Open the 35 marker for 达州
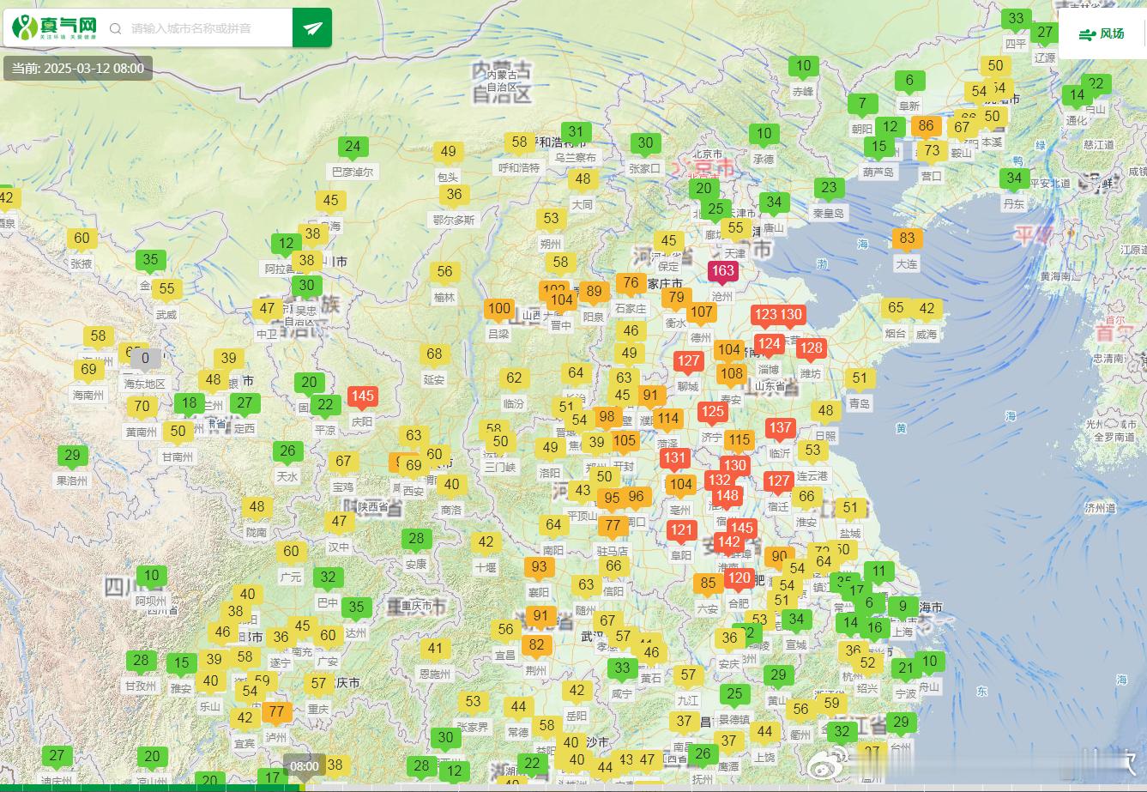 click(x=356, y=608)
